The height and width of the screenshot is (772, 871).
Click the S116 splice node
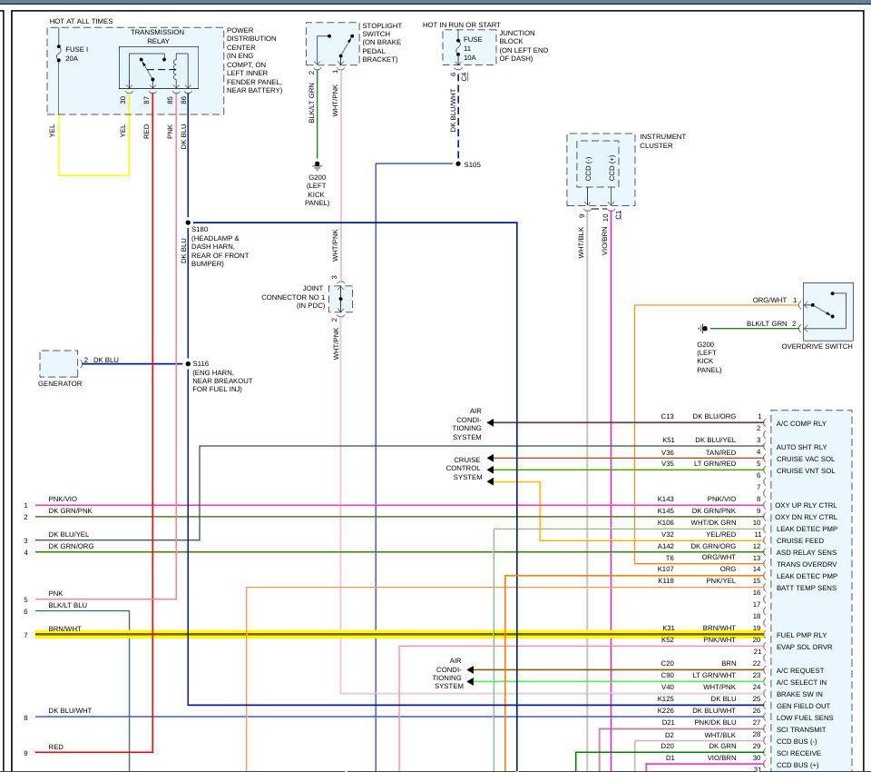click(x=188, y=363)
